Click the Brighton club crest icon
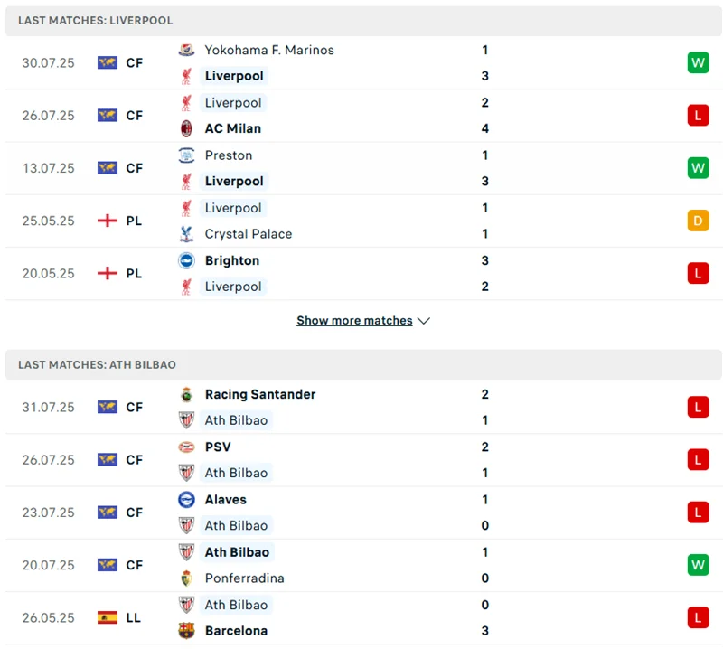723x649 pixels. pos(186,260)
